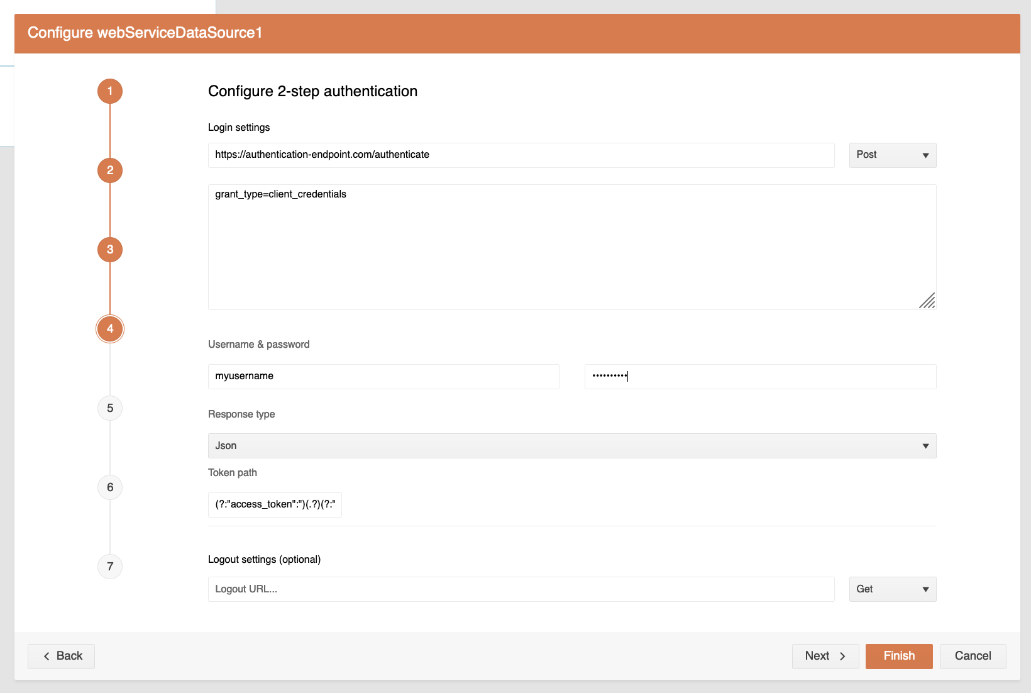Click the current step 4 indicator

110,329
